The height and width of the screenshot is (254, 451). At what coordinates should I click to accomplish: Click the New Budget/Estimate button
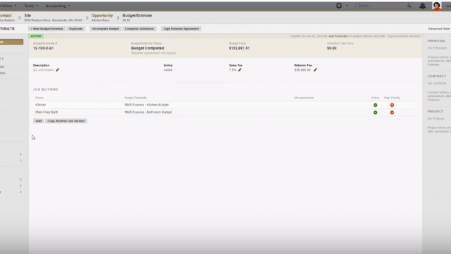47,28
